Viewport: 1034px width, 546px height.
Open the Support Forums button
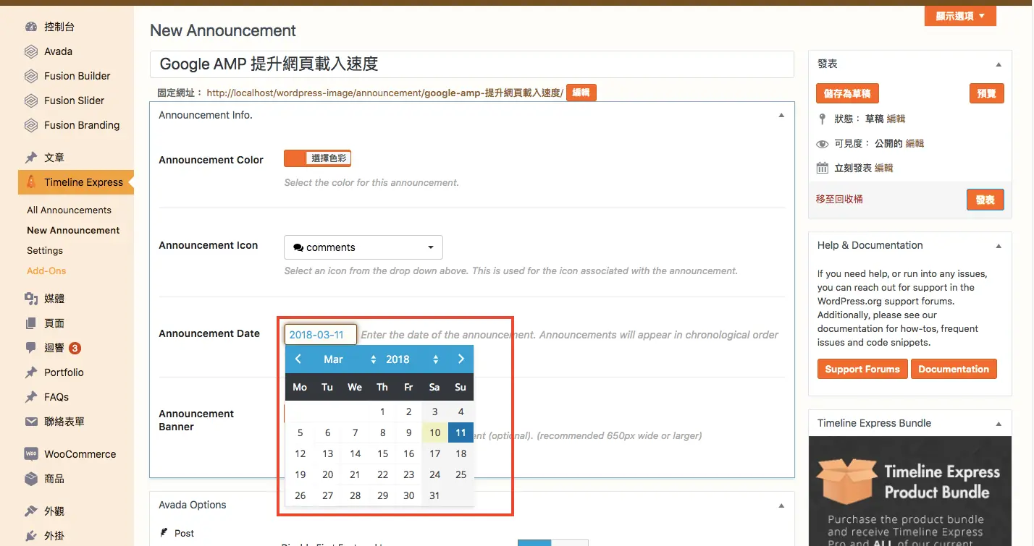pyautogui.click(x=862, y=369)
